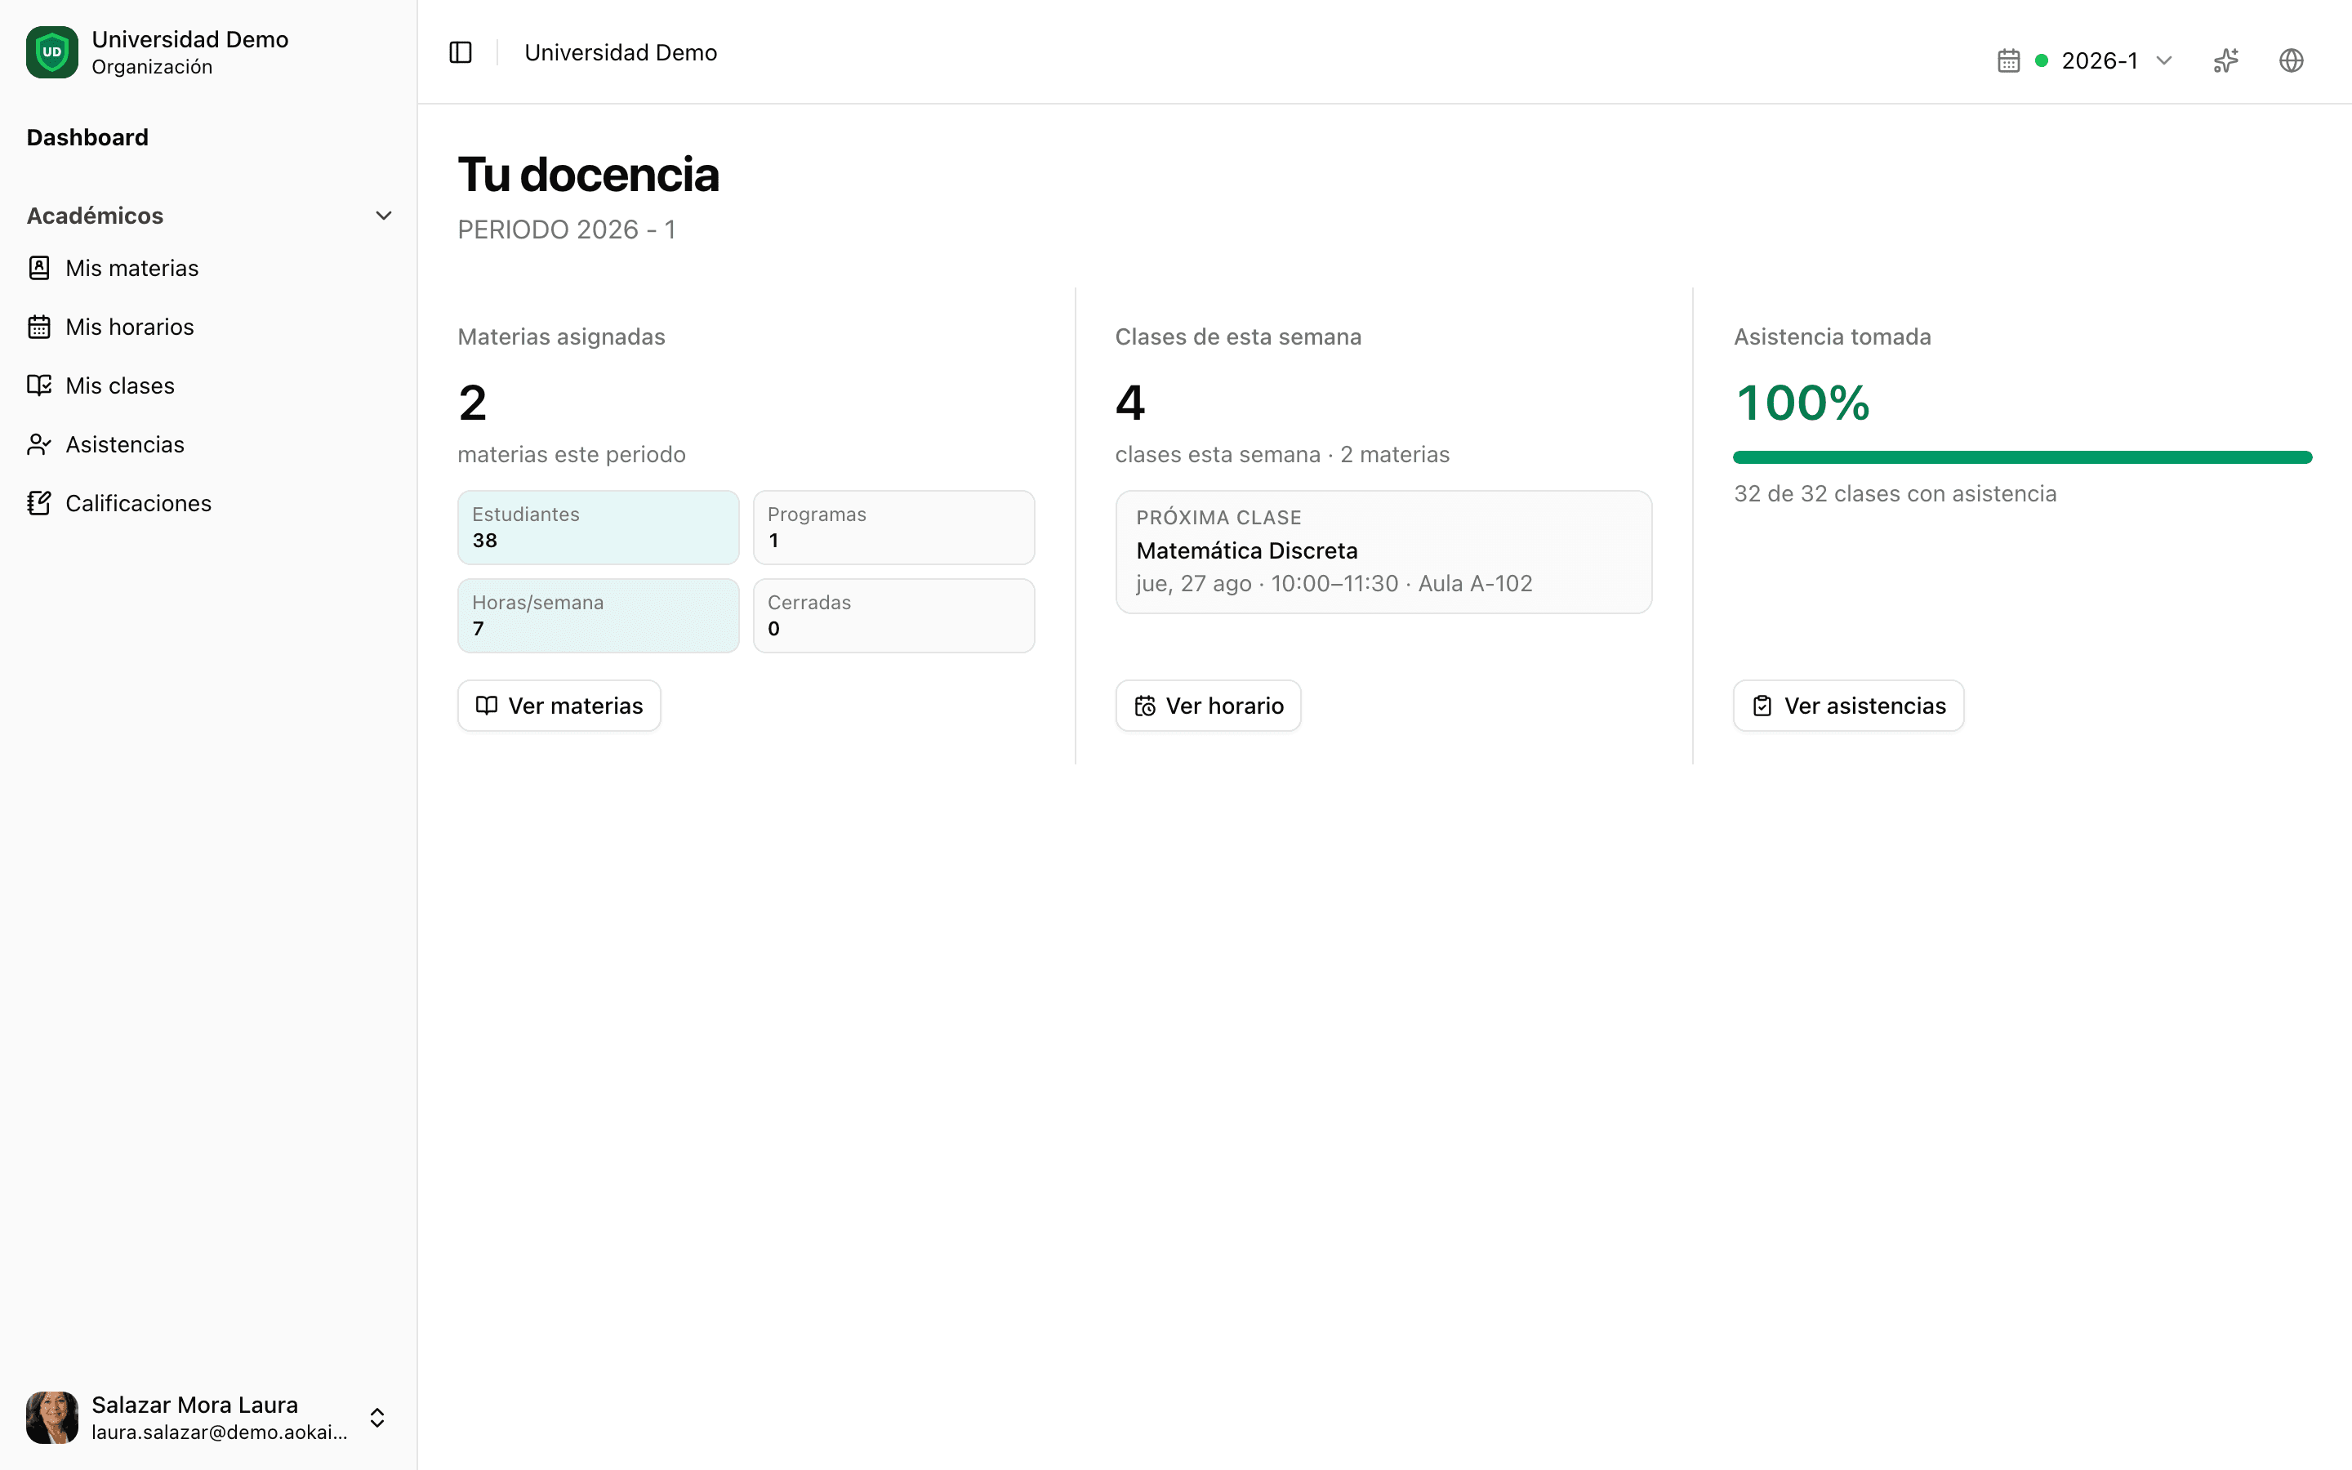The width and height of the screenshot is (2352, 1470).
Task: Click the Ver materias button
Action: pyautogui.click(x=559, y=706)
